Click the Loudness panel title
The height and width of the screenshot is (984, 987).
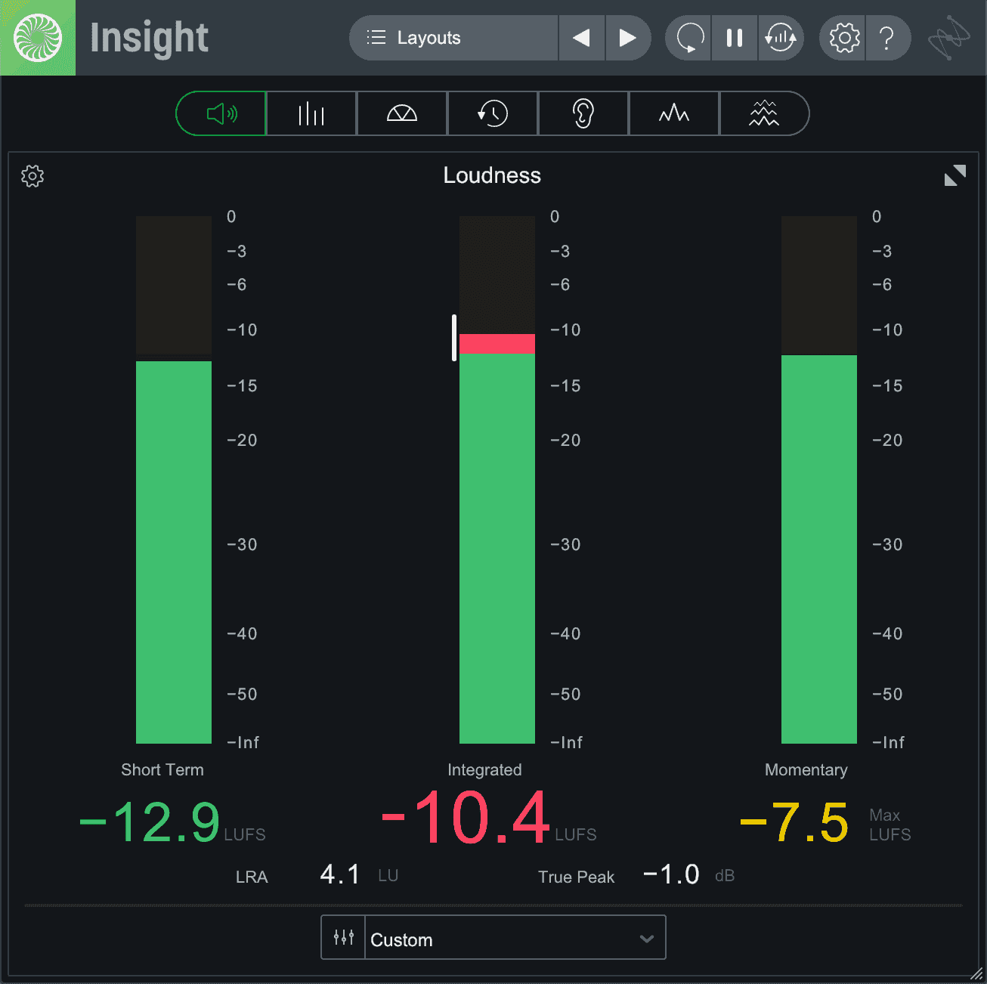(492, 175)
